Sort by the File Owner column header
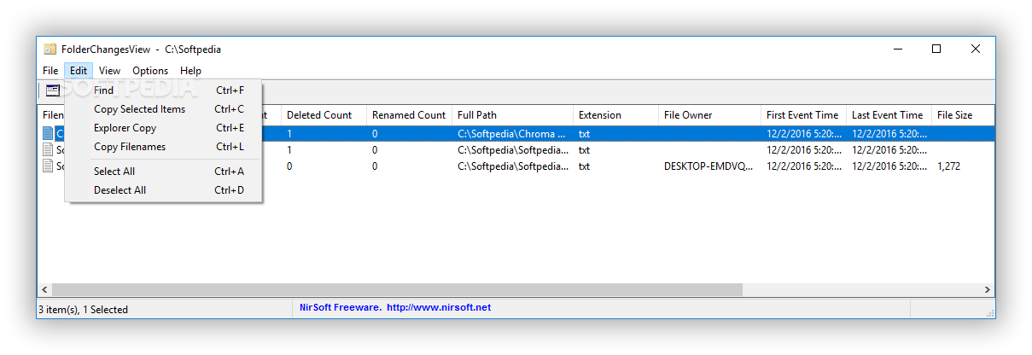The image size is (1032, 355). tap(709, 115)
